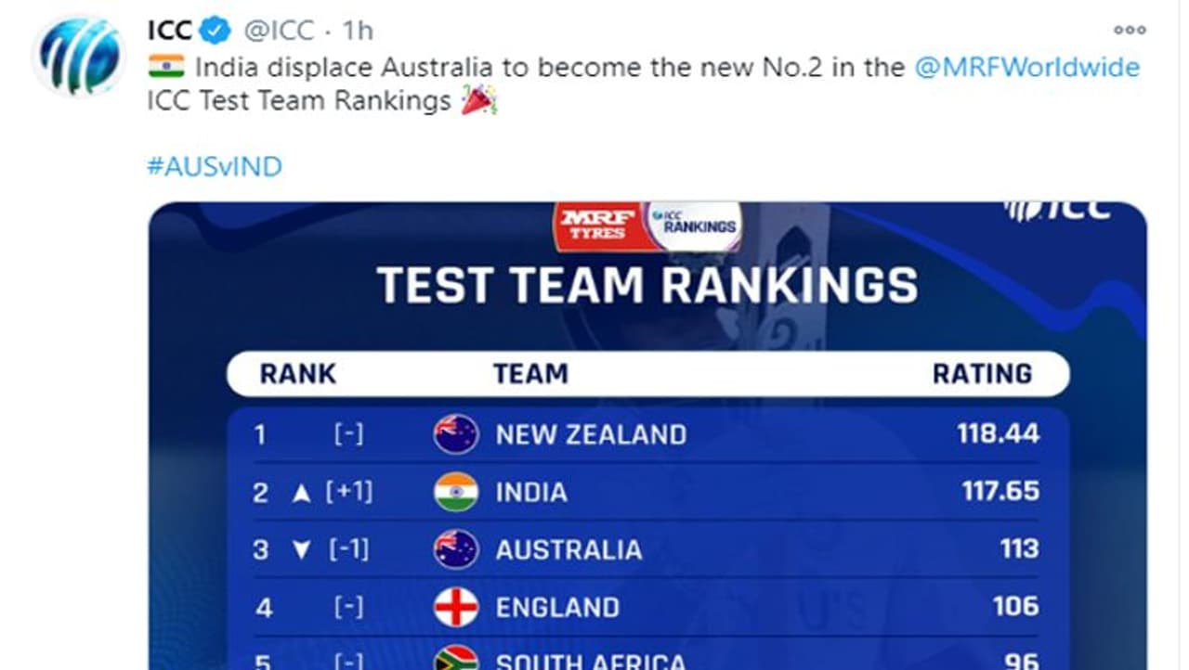Click the ICC account display name
1189x670 pixels.
pyautogui.click(x=169, y=31)
